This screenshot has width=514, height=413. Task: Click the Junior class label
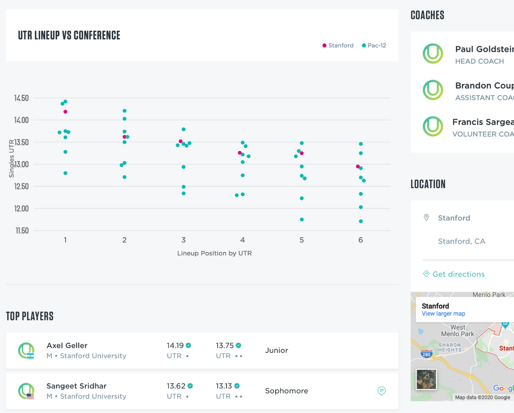(277, 350)
